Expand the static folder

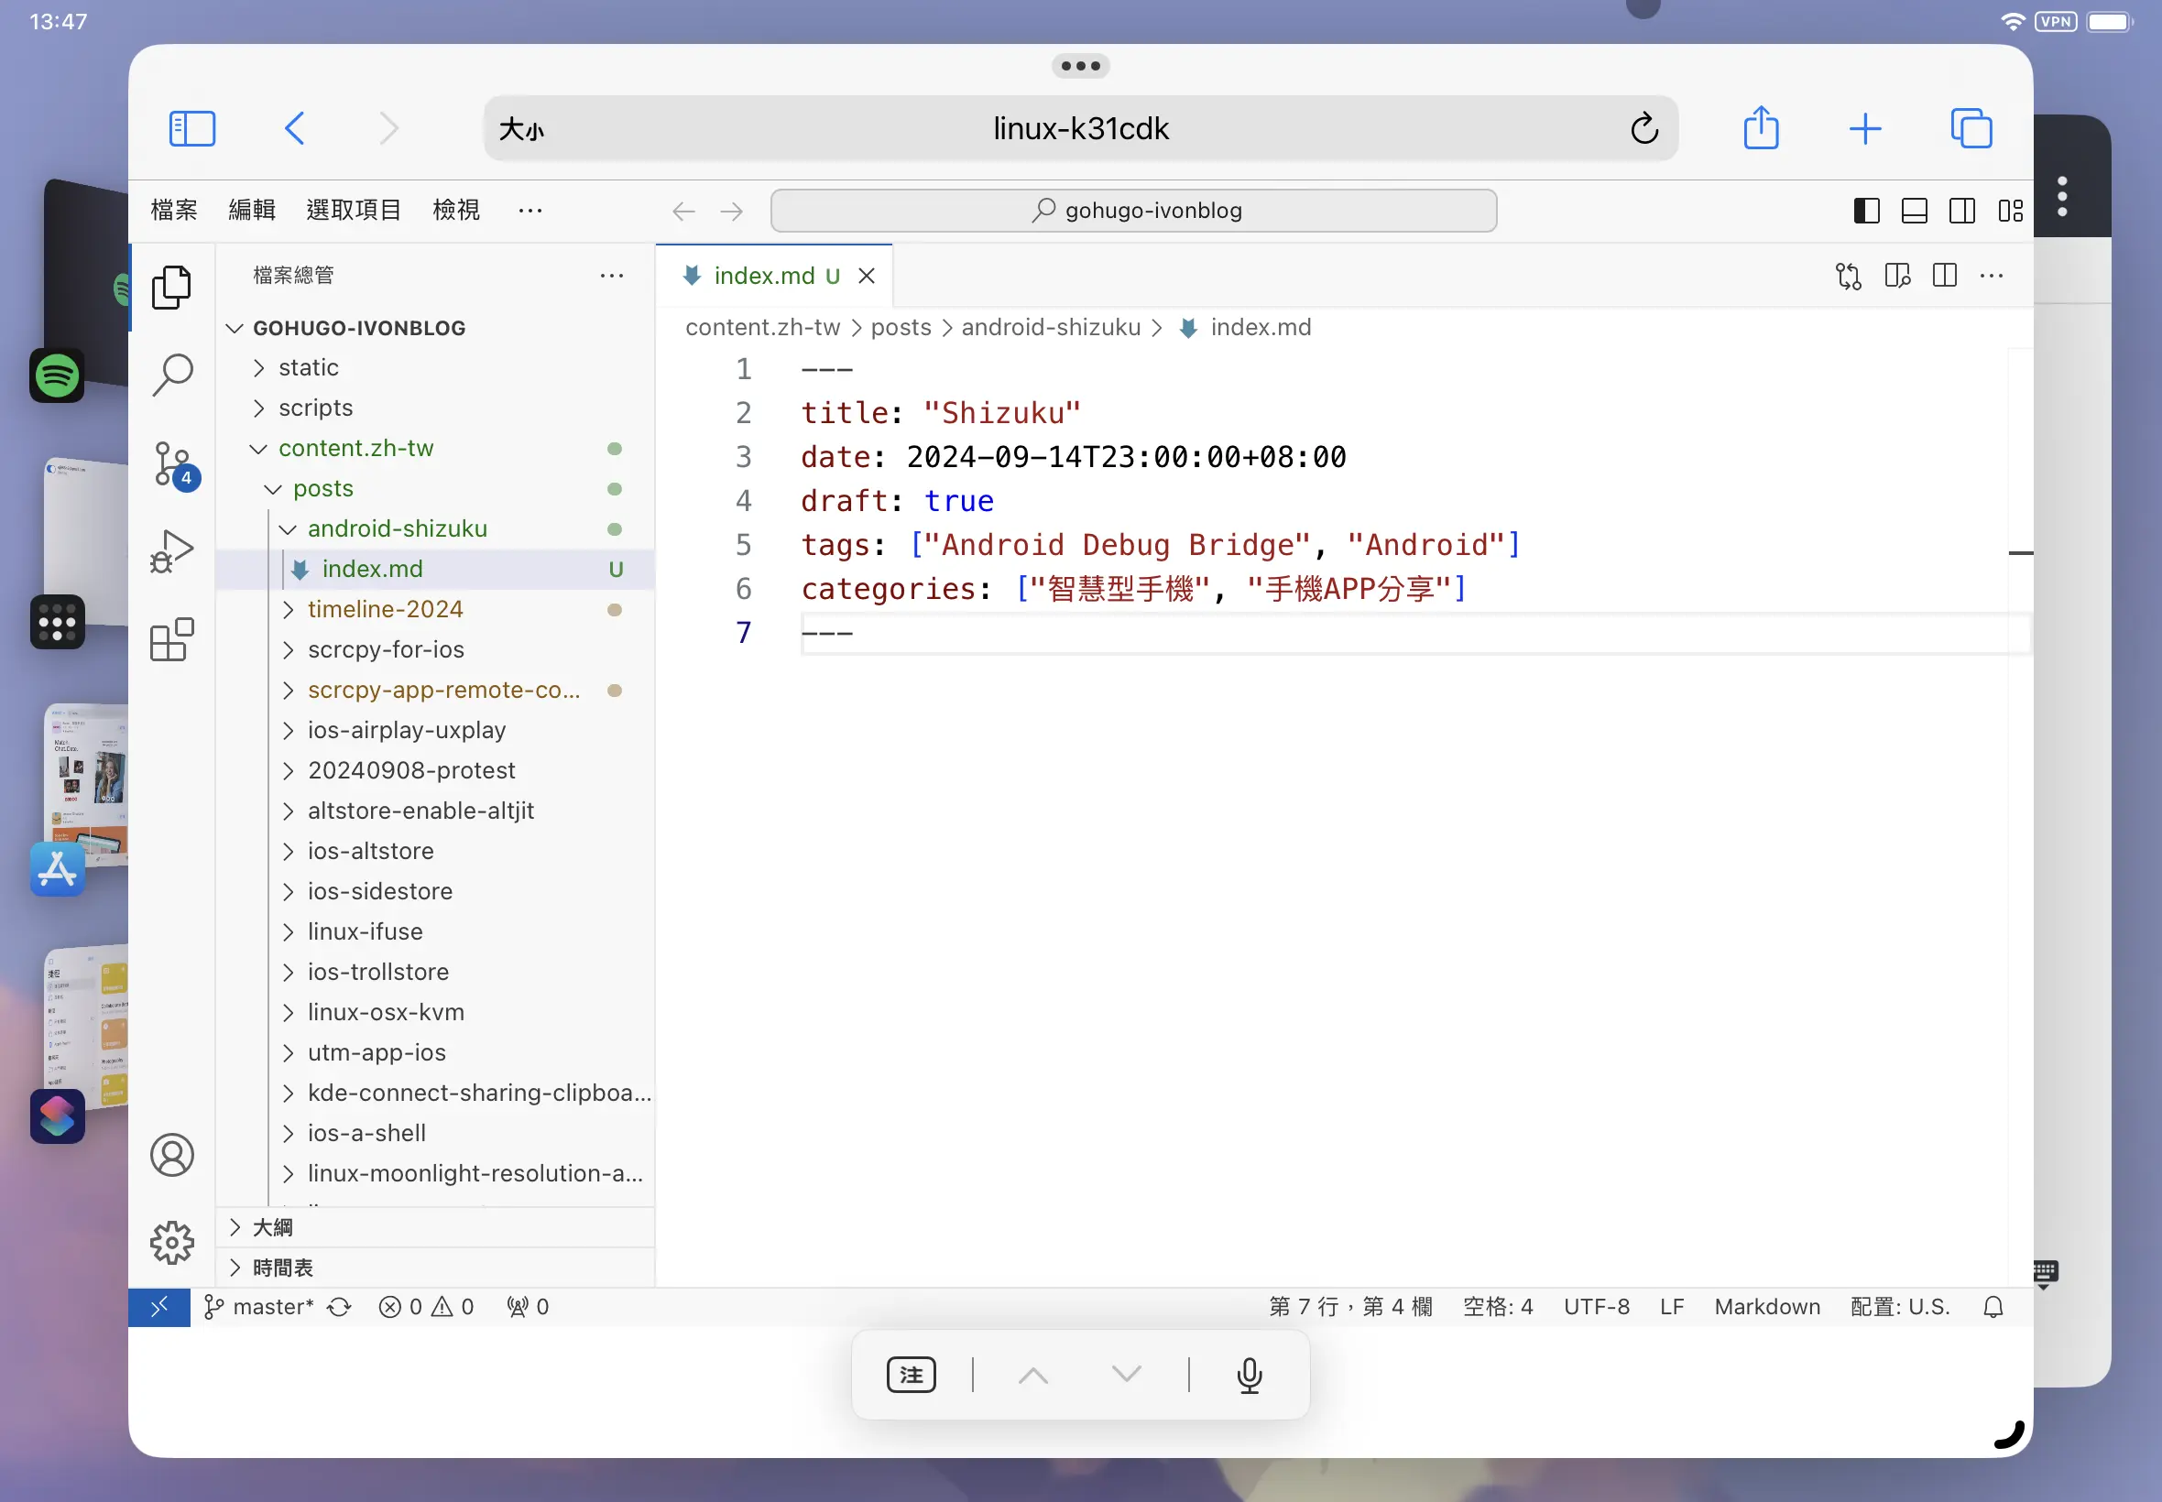[308, 367]
